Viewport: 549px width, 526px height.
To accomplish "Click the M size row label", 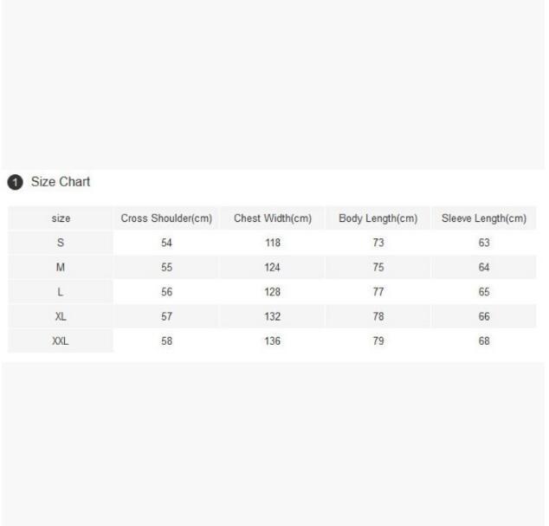I will coord(61,268).
